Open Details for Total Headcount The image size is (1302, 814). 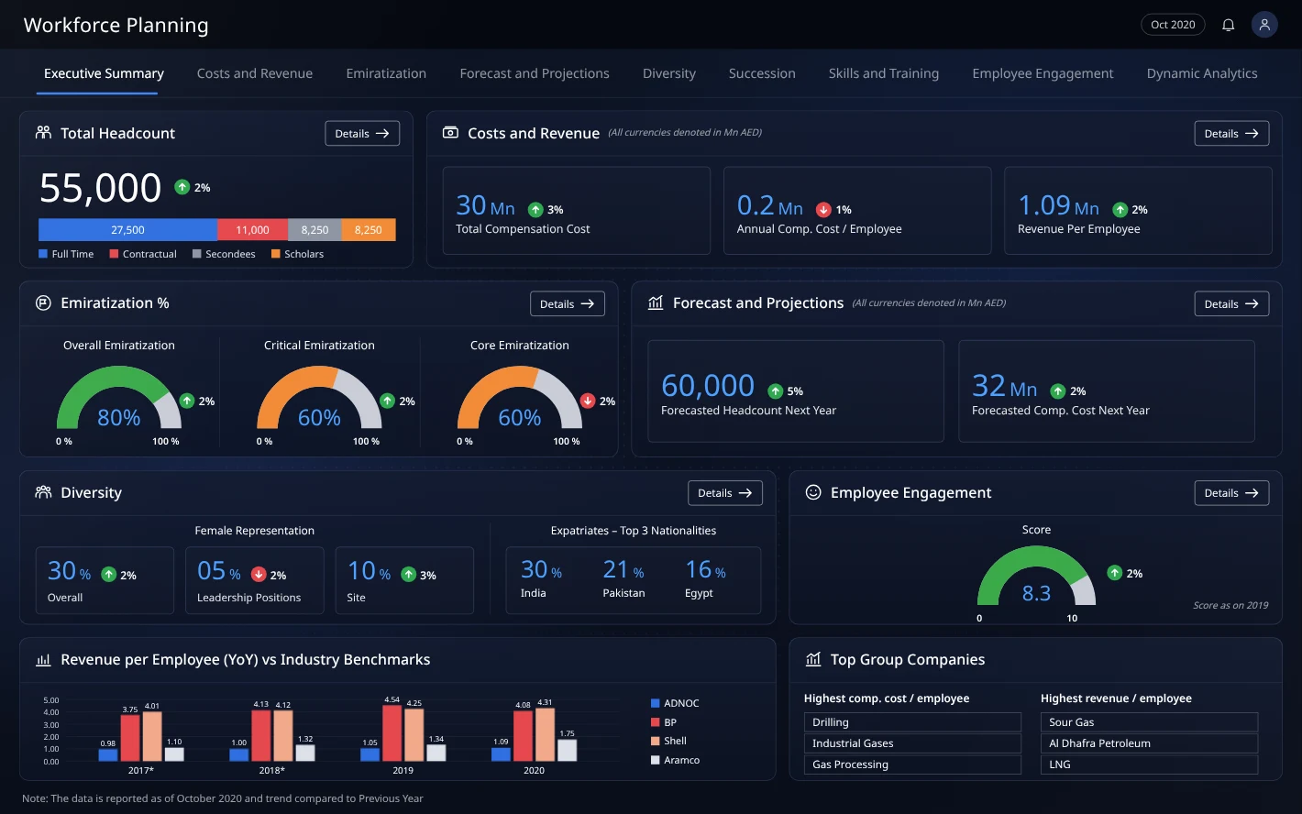pos(362,133)
